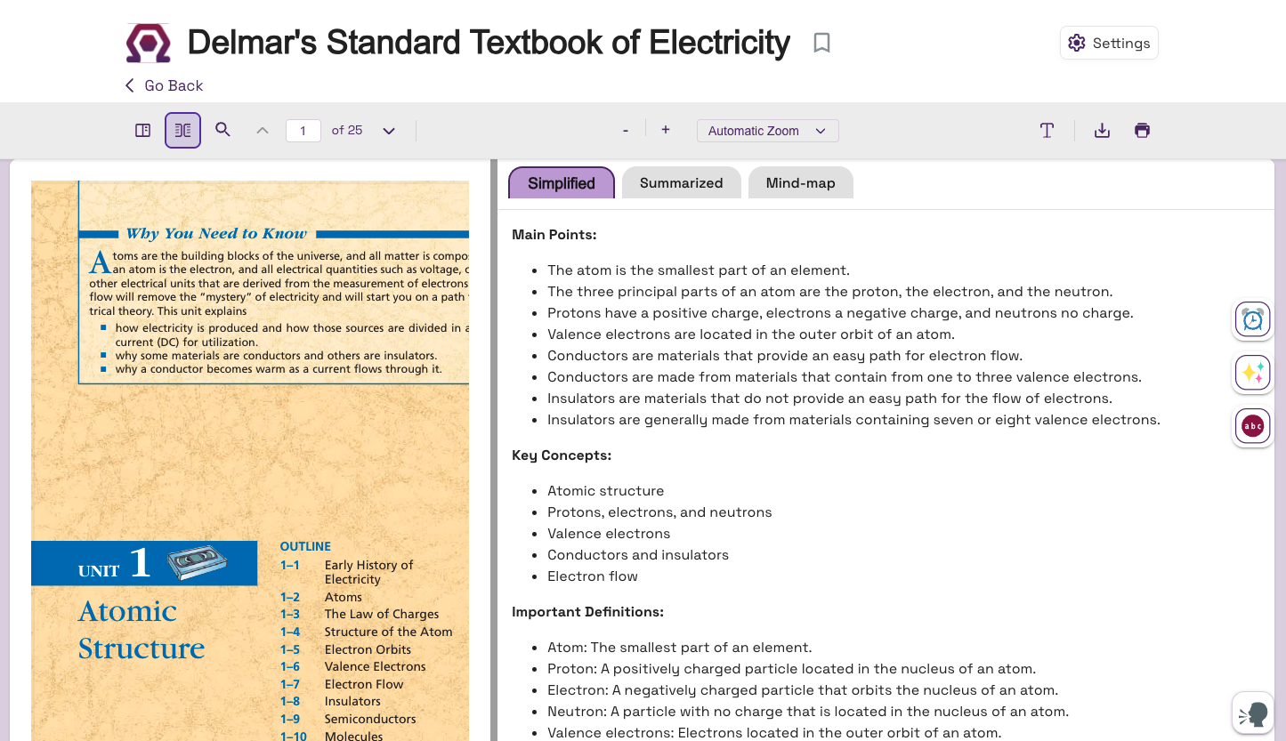The image size is (1286, 741).
Task: Open the alarm clock timer tool
Action: 1252,319
